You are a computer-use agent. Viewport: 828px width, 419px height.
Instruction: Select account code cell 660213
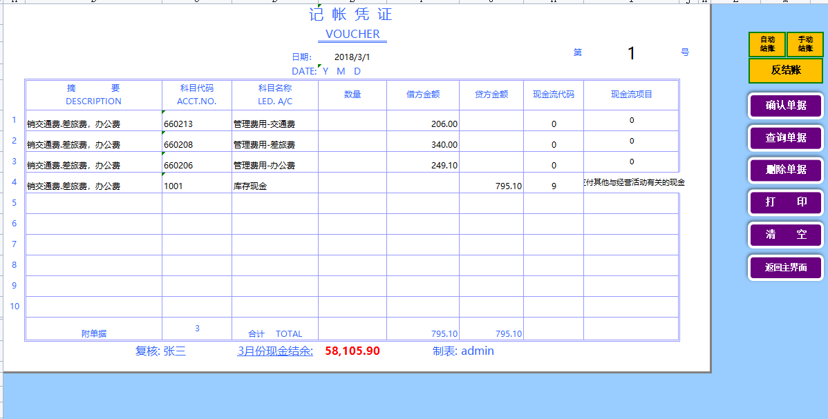click(196, 121)
